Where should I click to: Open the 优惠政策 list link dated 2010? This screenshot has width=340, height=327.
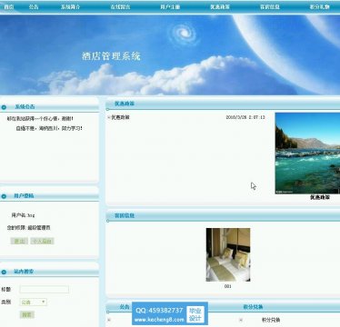pos(120,117)
